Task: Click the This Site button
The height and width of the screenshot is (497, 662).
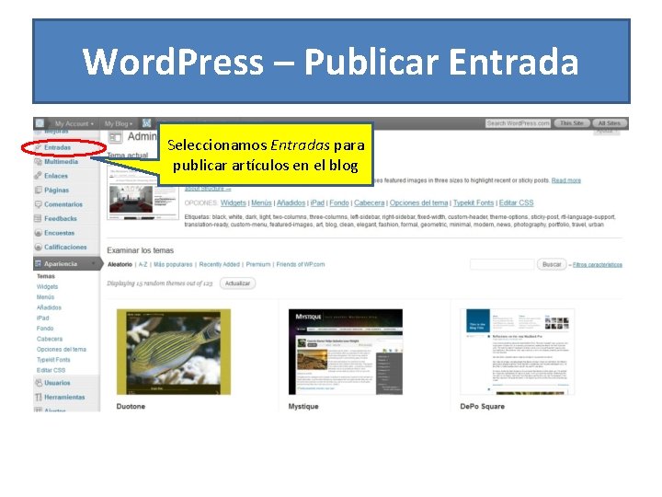Action: click(572, 123)
